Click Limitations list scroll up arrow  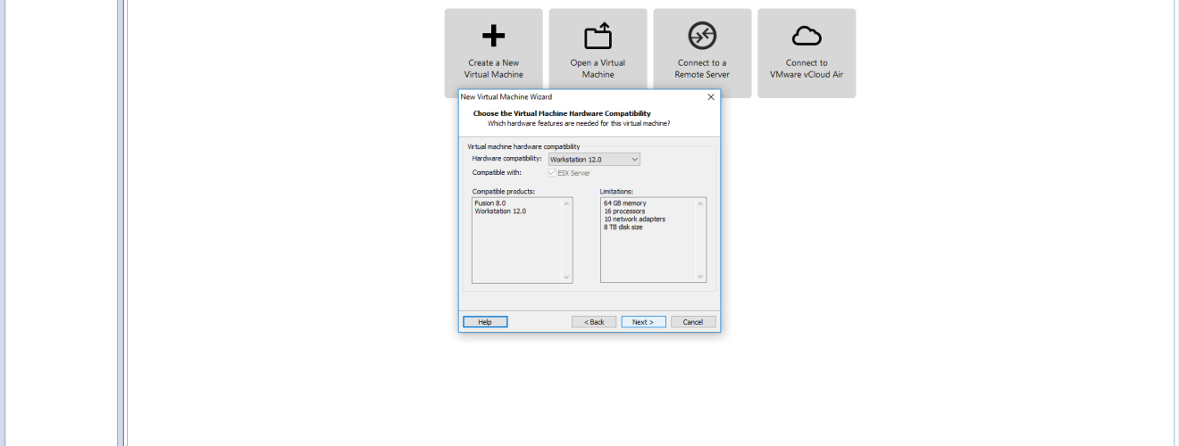(x=700, y=203)
